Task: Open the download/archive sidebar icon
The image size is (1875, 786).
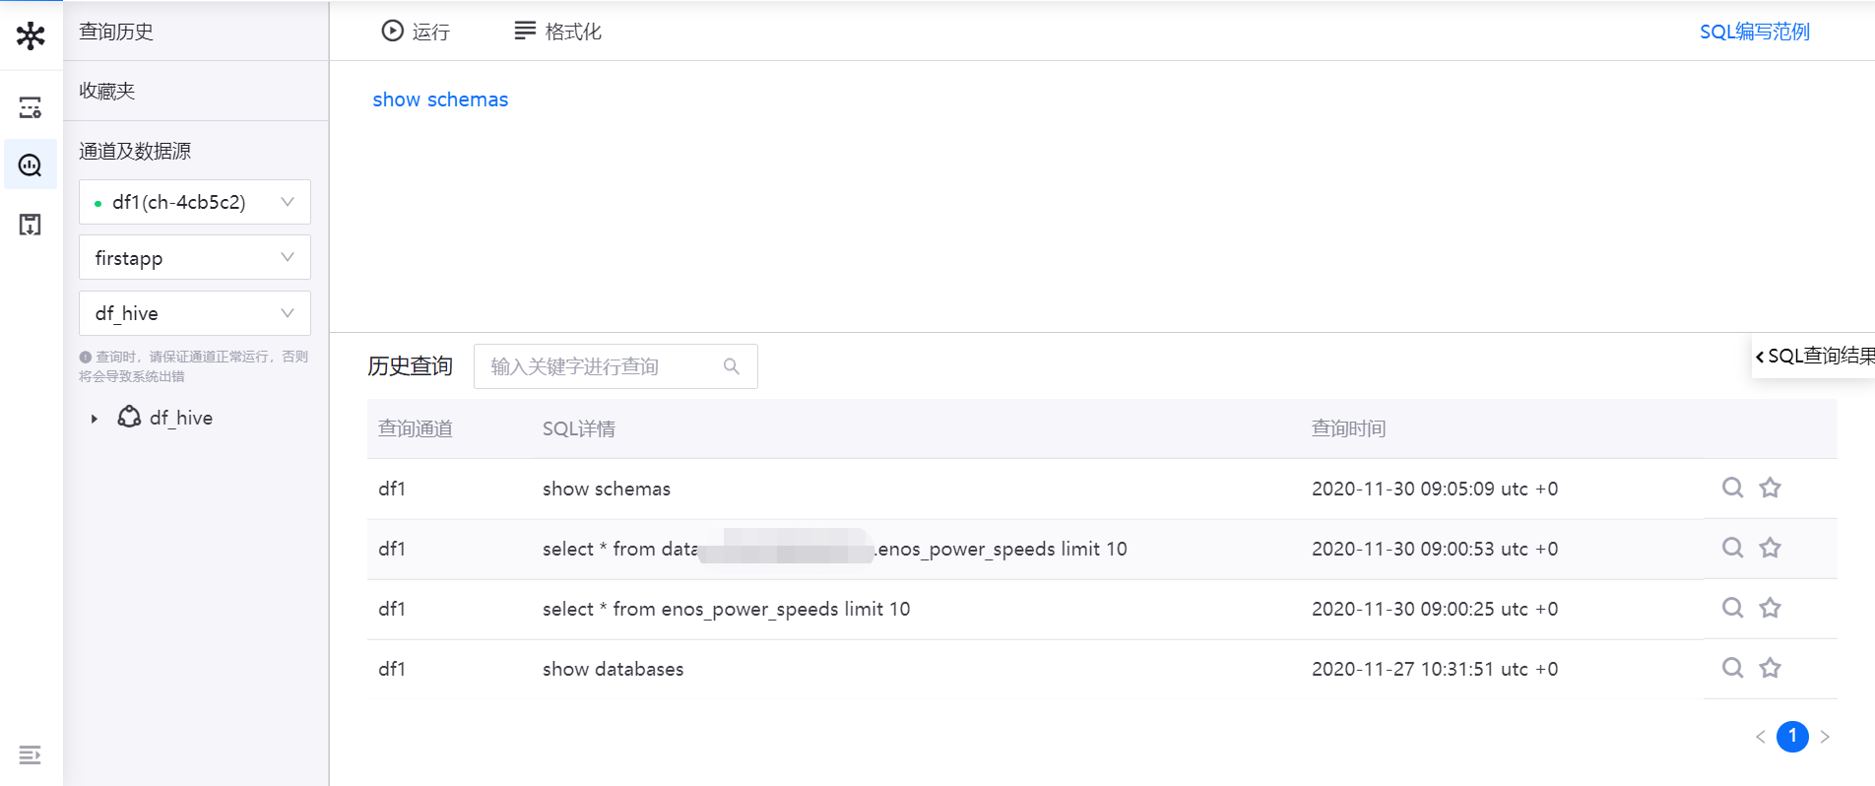Action: (31, 225)
